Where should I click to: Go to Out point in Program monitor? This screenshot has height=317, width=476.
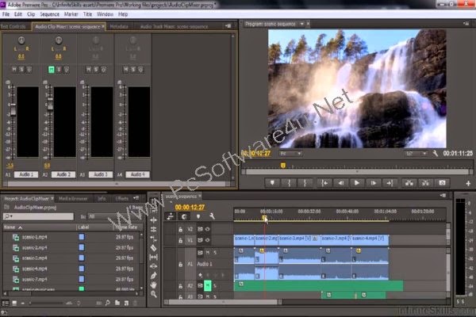390,183
